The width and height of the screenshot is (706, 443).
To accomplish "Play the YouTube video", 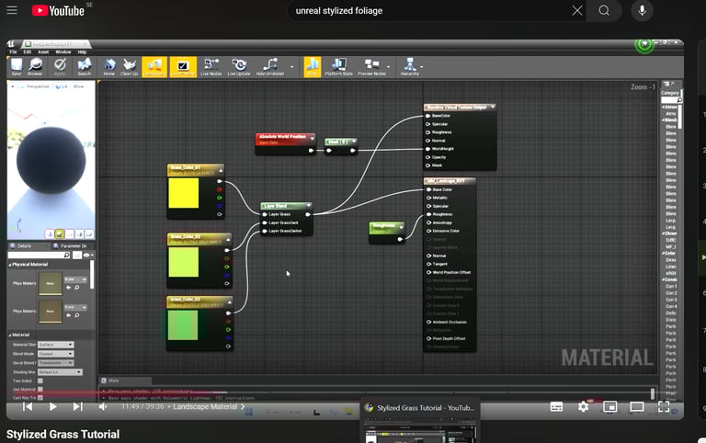I will [52, 406].
